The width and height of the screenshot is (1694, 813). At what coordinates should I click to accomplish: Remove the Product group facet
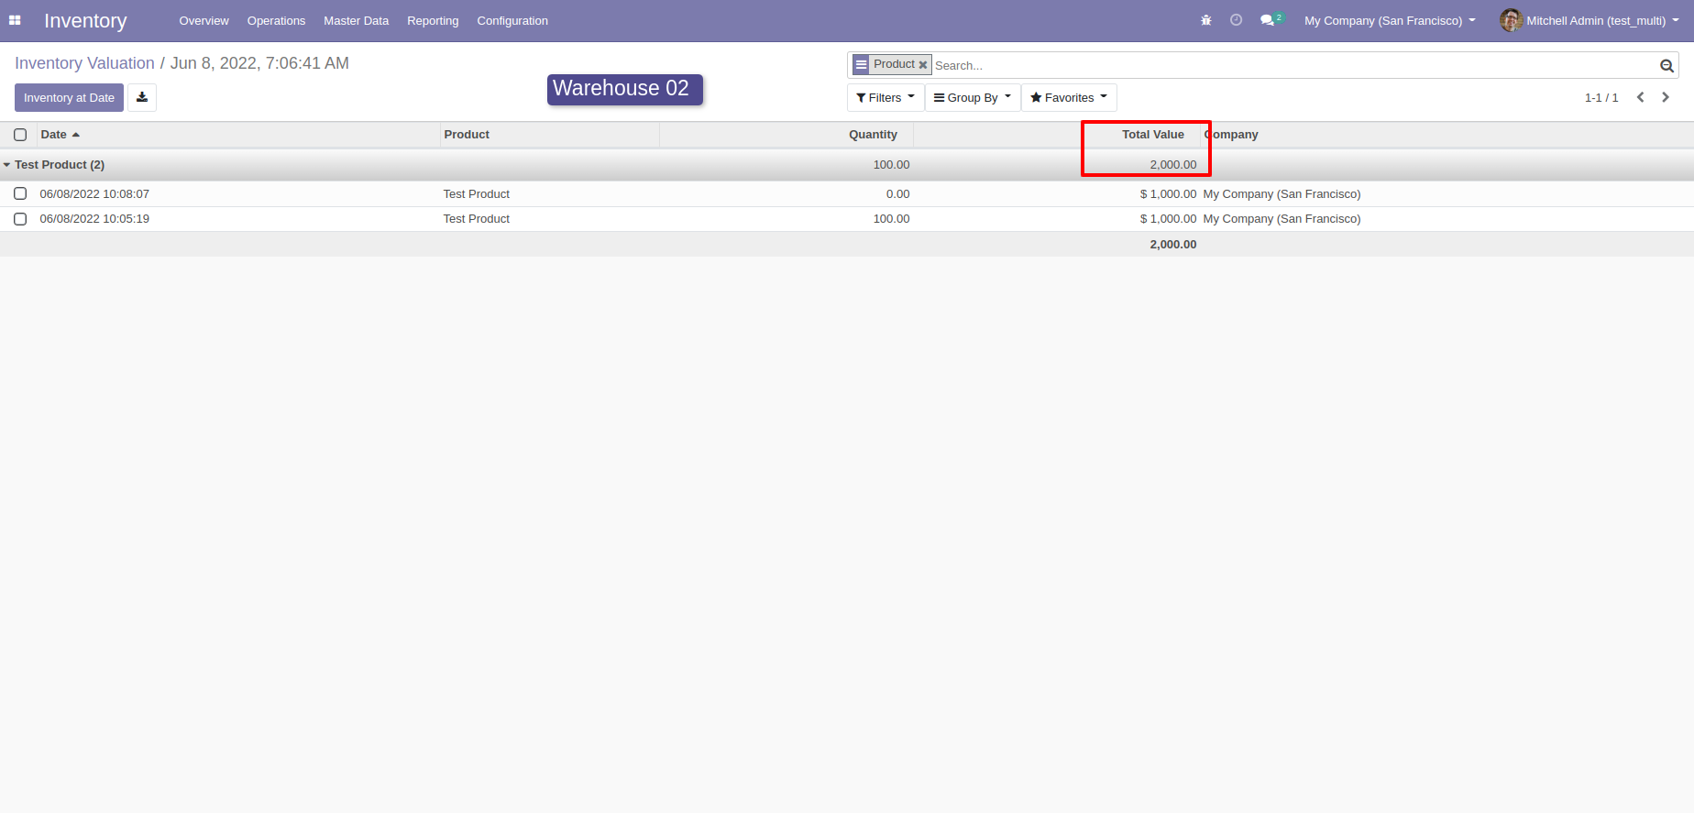pos(923,65)
